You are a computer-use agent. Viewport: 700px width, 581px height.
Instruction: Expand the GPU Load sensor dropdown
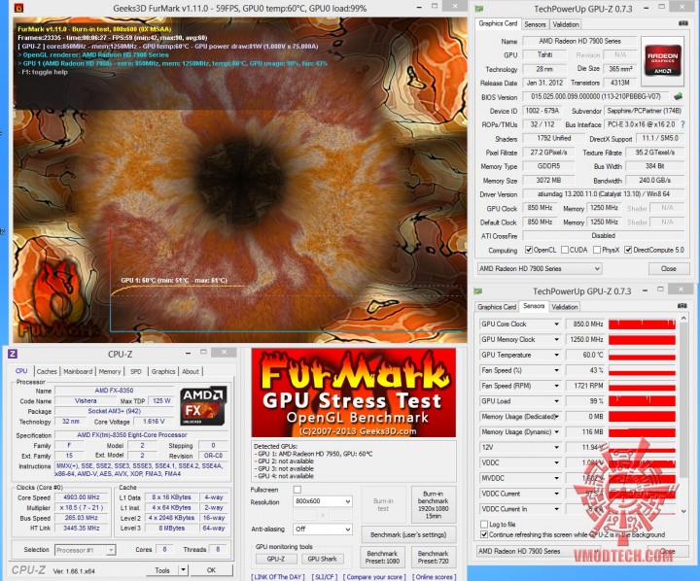click(x=557, y=401)
